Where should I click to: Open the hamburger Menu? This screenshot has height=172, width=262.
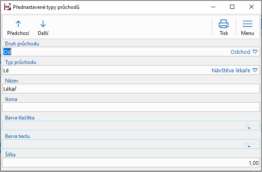[247, 24]
